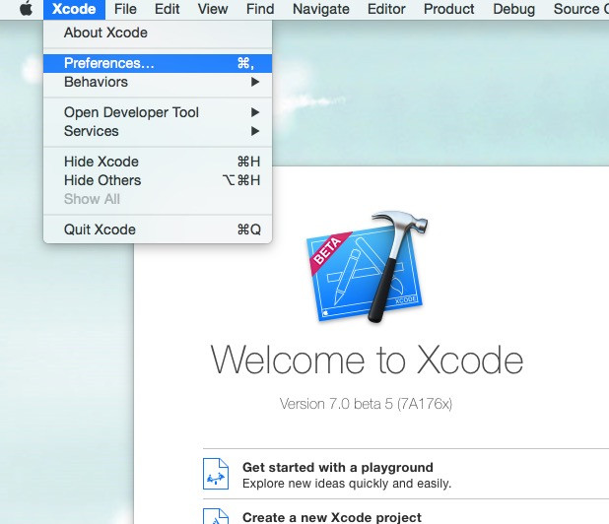Click 'Explore new ideas quickly and easily.' text
609x524 pixels.
[347, 484]
